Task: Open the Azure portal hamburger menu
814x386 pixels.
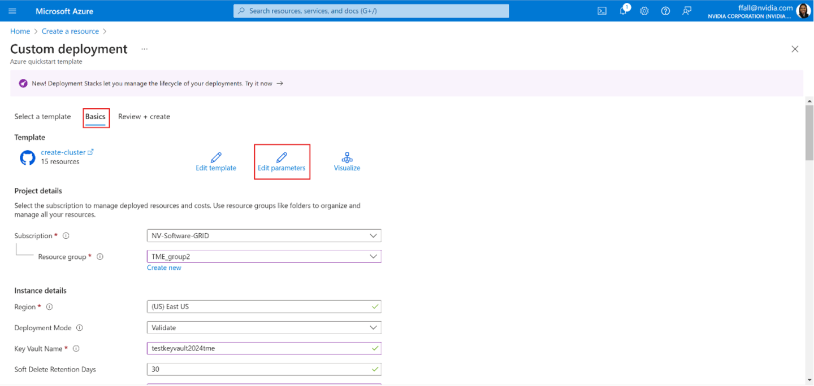Action: pos(12,11)
